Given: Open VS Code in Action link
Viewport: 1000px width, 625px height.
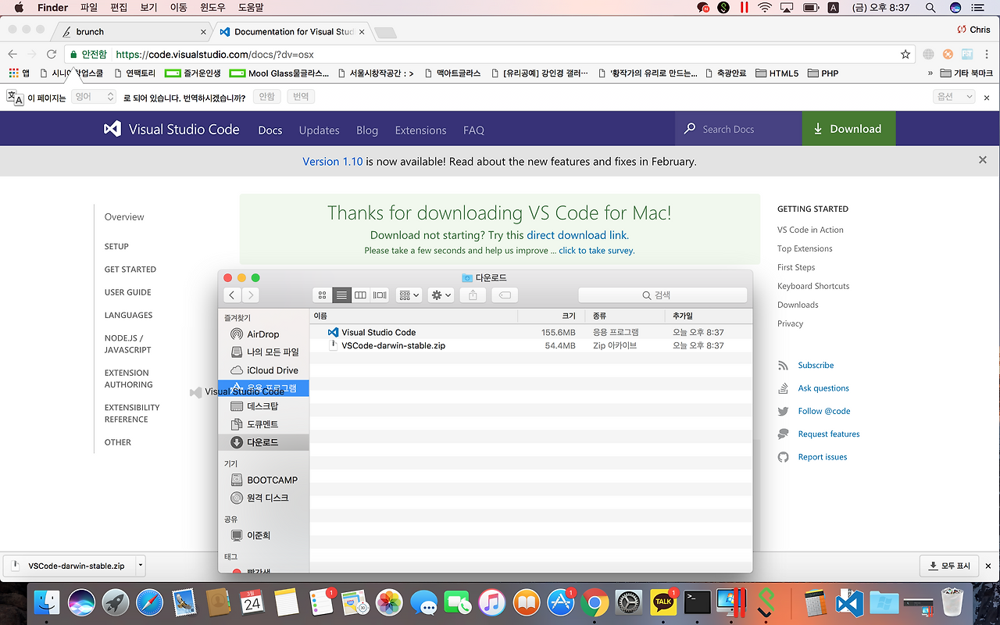Looking at the screenshot, I should coord(810,230).
